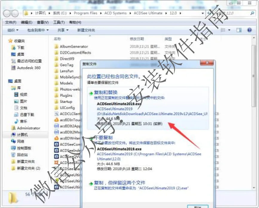Screen dimensions: 259x208
Task: Select the UIConfig folder
Action: click(67, 108)
